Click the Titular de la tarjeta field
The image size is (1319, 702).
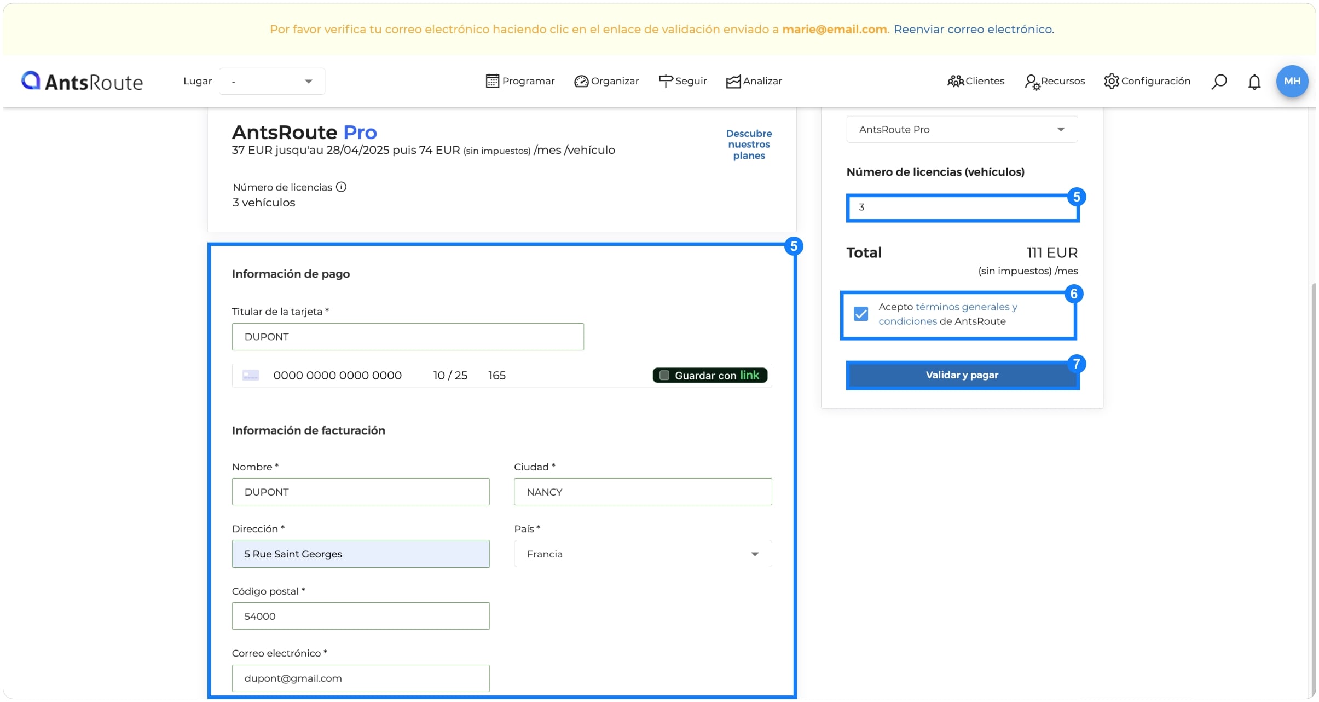(x=408, y=337)
